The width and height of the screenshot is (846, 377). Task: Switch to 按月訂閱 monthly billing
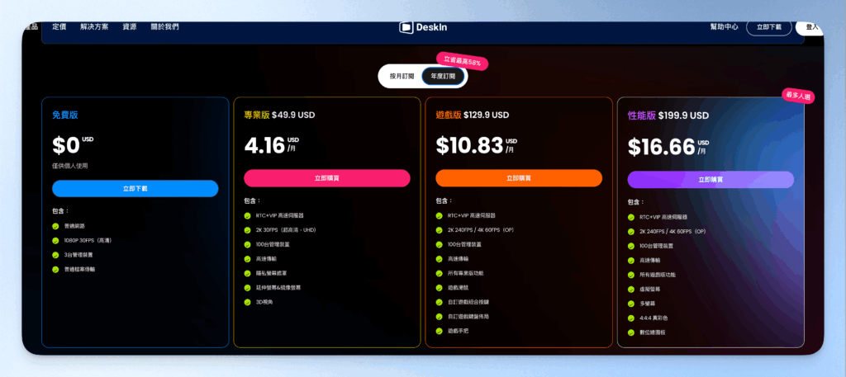(402, 77)
